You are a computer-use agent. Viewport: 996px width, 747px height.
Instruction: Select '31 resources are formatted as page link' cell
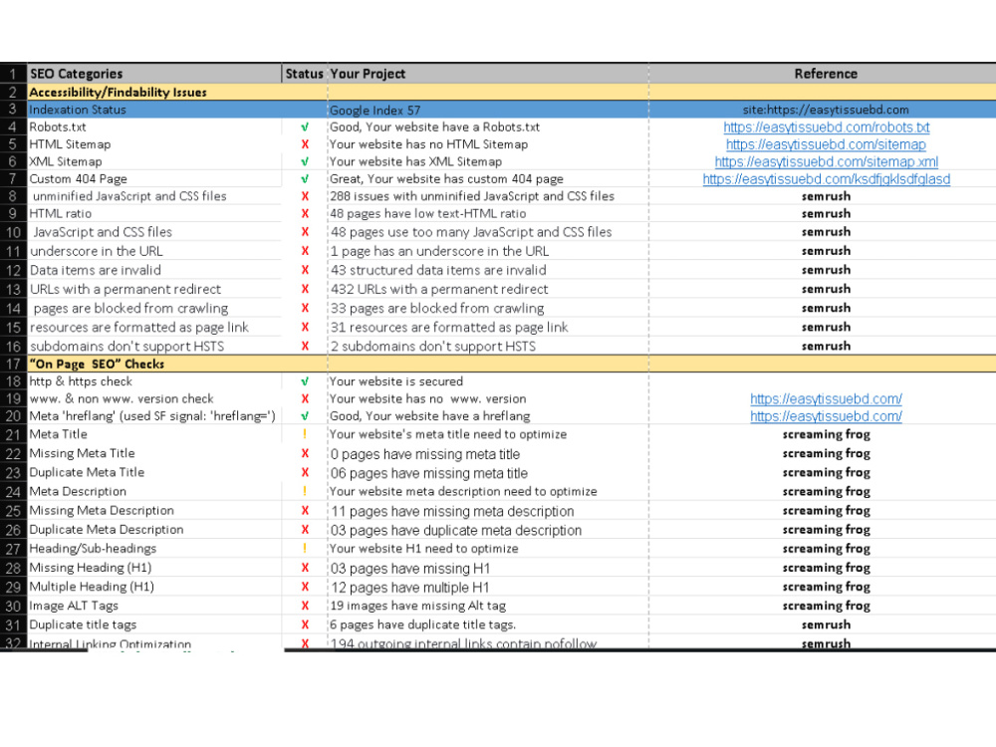tap(488, 327)
